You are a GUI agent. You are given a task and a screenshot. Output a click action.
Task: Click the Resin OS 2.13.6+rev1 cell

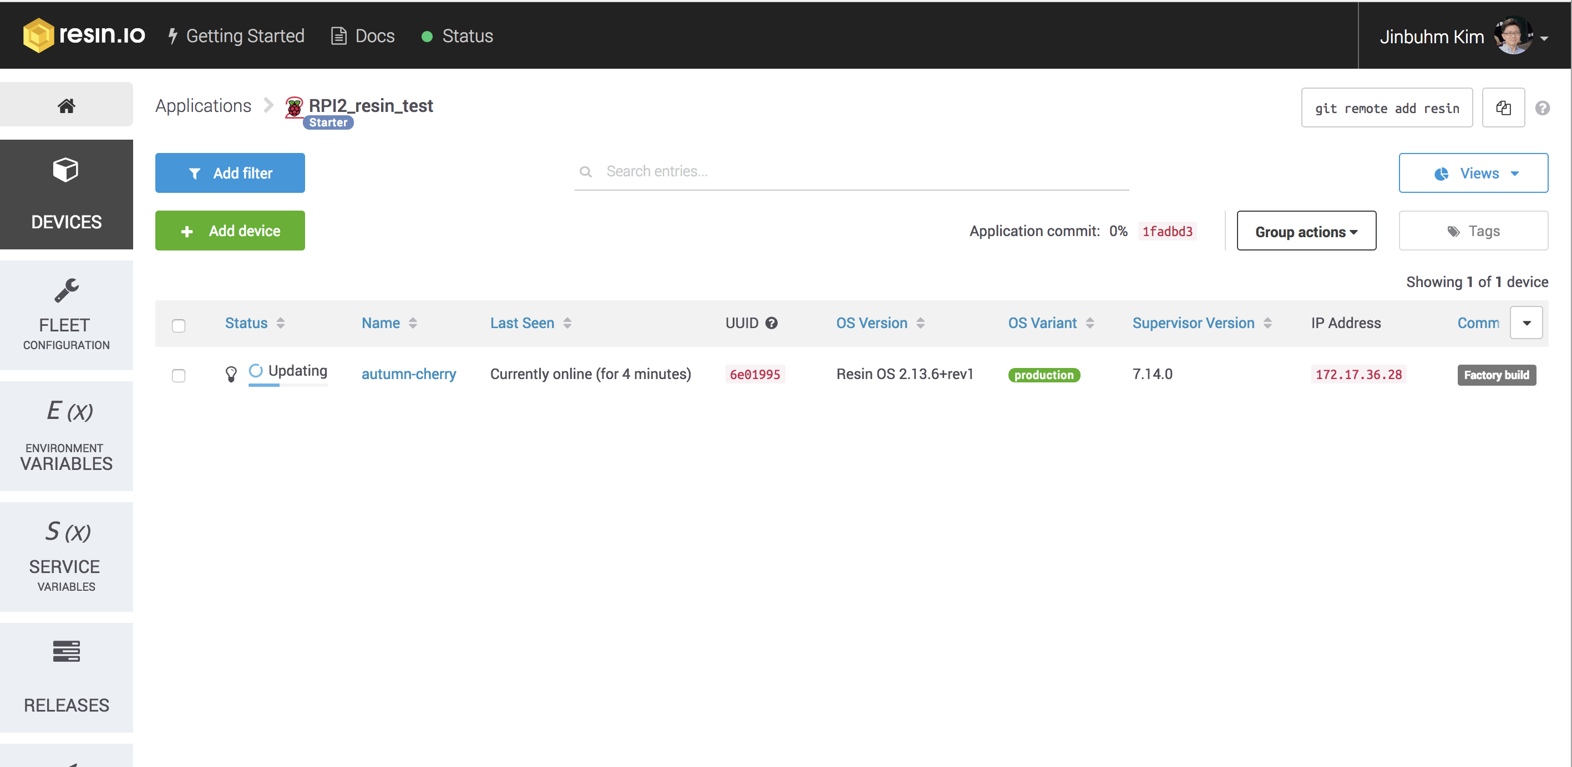click(x=904, y=374)
